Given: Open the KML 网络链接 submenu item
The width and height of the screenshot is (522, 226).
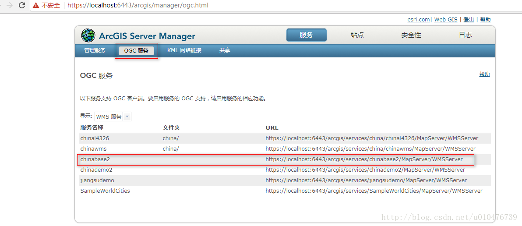Looking at the screenshot, I should point(184,50).
